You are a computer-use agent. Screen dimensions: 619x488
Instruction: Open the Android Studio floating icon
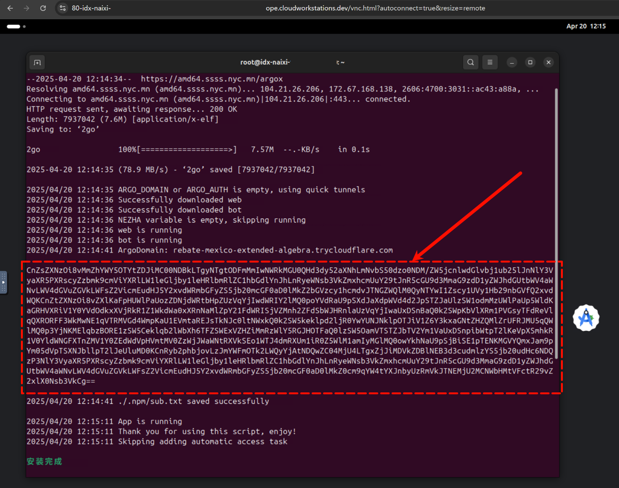click(x=586, y=318)
